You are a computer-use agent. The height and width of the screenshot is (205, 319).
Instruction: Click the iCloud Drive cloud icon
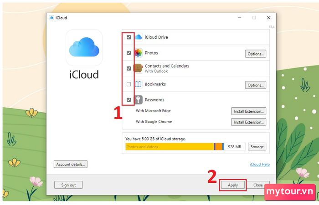(139, 37)
